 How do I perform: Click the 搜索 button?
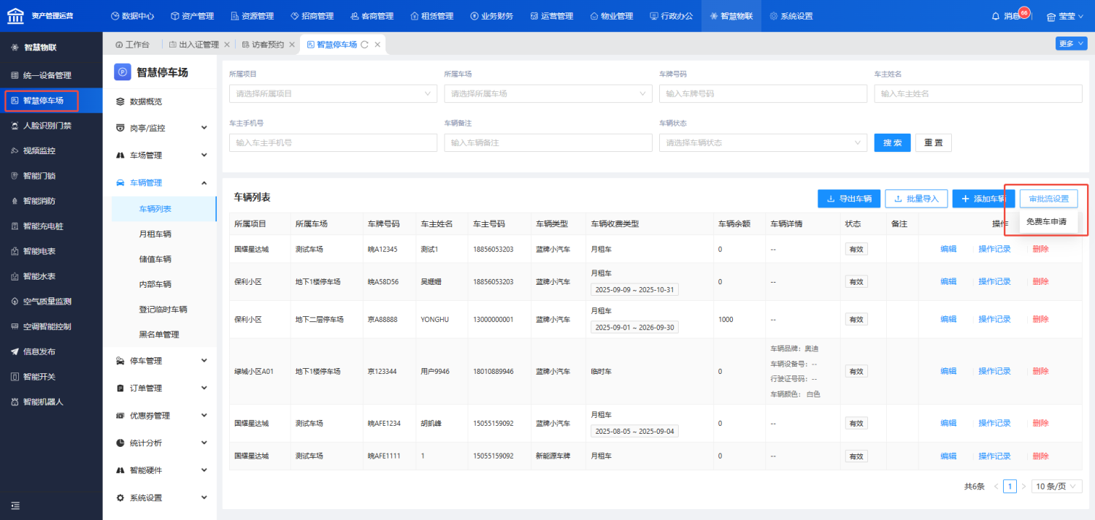[892, 143]
